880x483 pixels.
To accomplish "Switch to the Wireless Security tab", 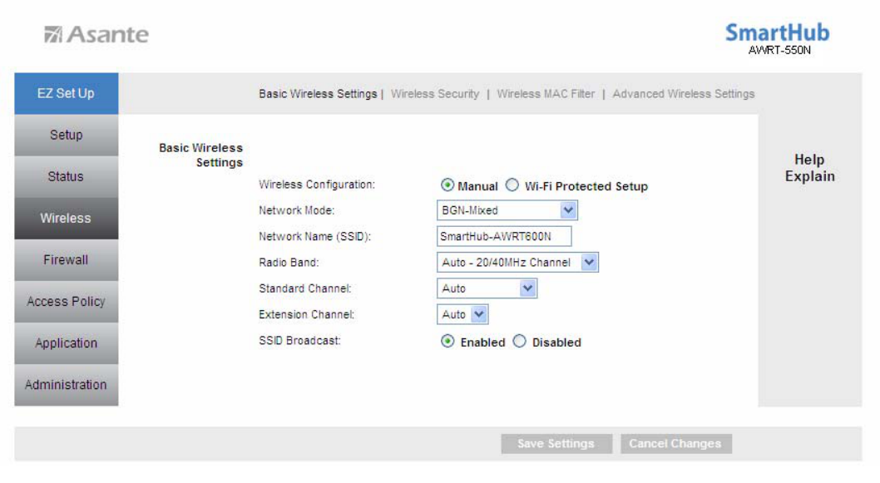I will pyautogui.click(x=435, y=94).
